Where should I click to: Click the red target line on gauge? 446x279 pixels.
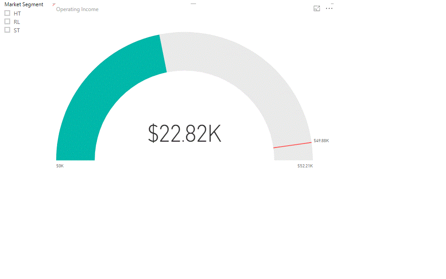point(292,145)
